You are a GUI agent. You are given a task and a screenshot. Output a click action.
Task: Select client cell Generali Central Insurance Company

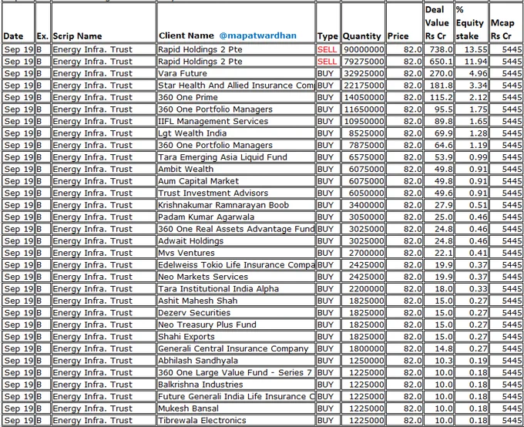(236, 348)
